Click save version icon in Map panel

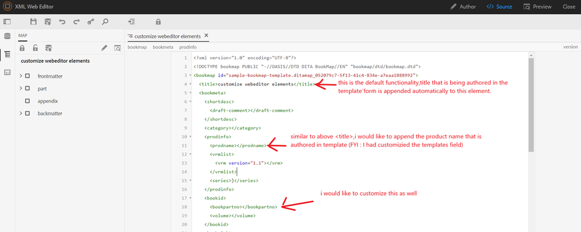tap(48, 48)
